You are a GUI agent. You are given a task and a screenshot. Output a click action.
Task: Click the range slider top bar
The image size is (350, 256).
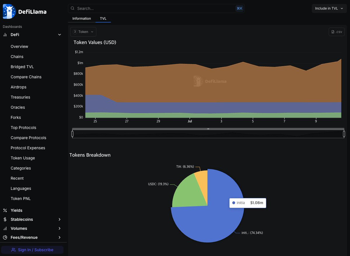pyautogui.click(x=208, y=129)
